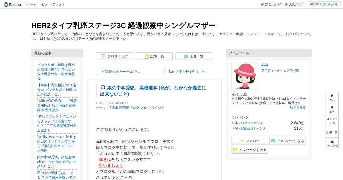This screenshot has height=180, width=343.
Task: Click the date 2019-05-04 14:30:00
Action: (112, 103)
